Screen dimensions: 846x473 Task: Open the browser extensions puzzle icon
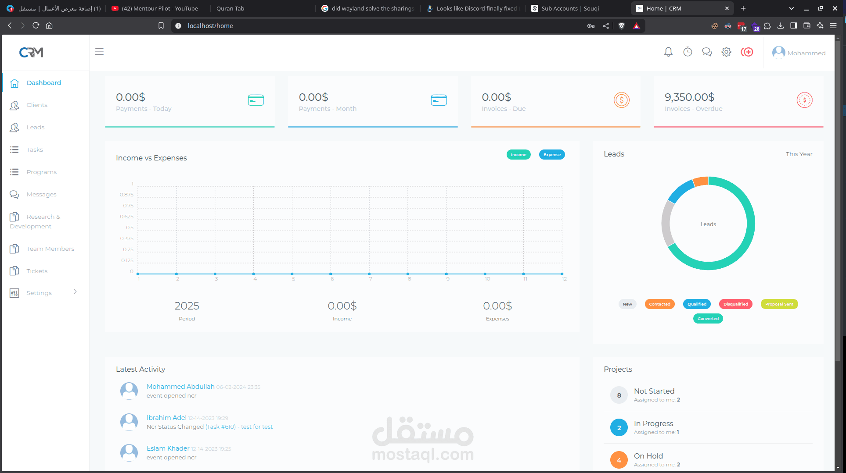pyautogui.click(x=767, y=26)
